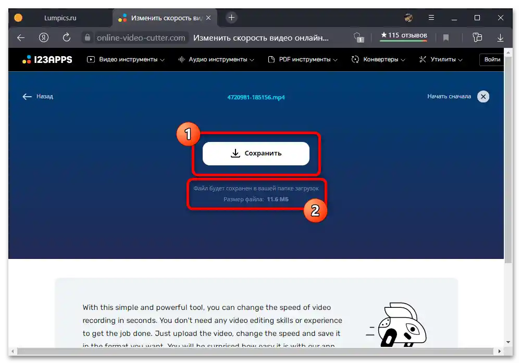Expand Видео инструменты menu

126,60
